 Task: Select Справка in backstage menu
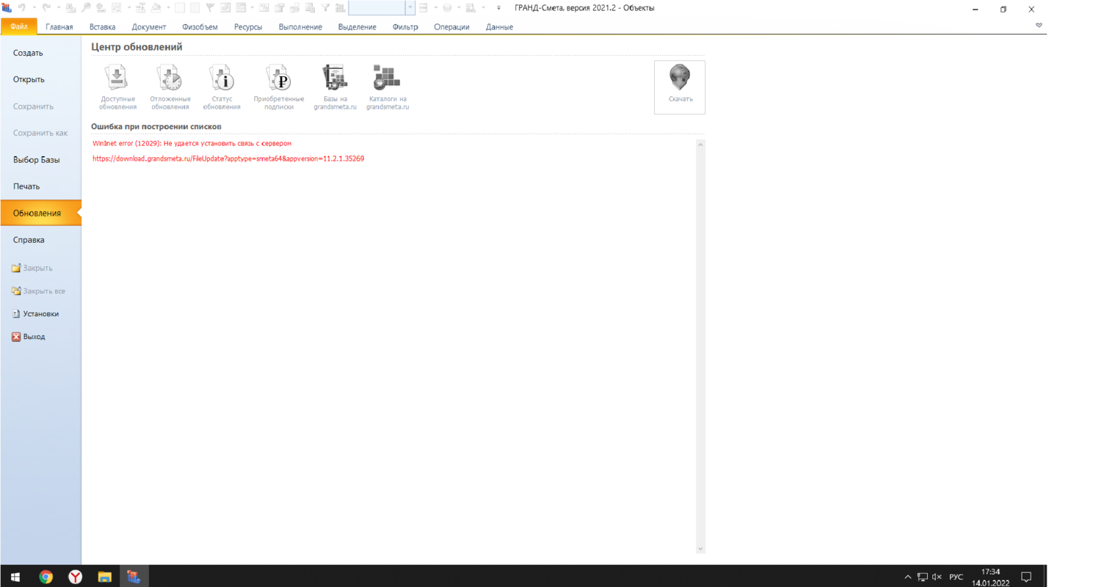coord(41,240)
